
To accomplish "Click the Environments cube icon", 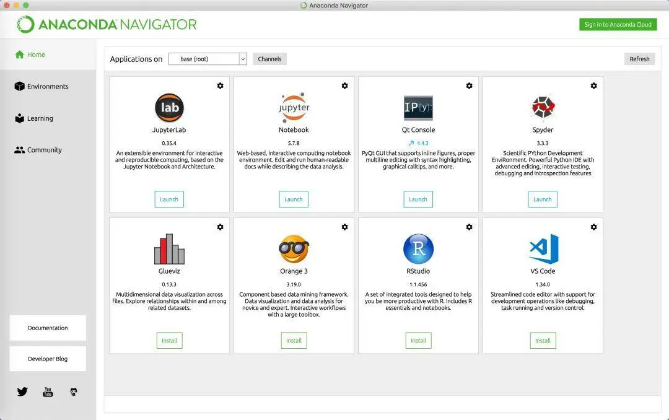I will pos(20,86).
